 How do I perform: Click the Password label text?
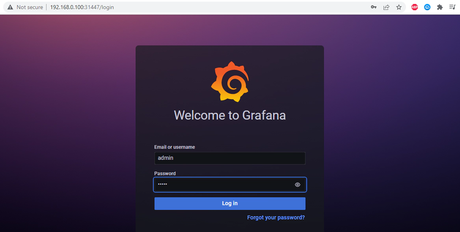[165, 174]
